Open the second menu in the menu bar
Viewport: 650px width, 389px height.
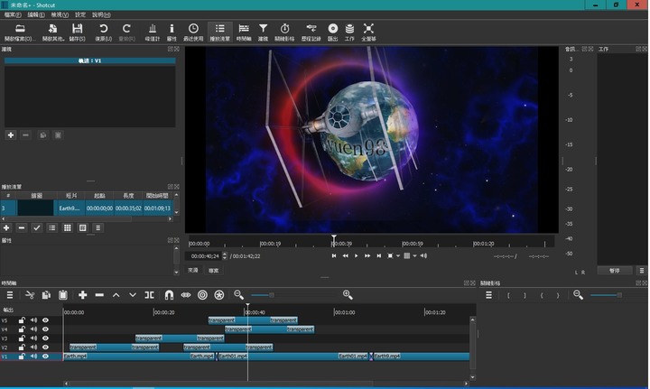tap(36, 15)
